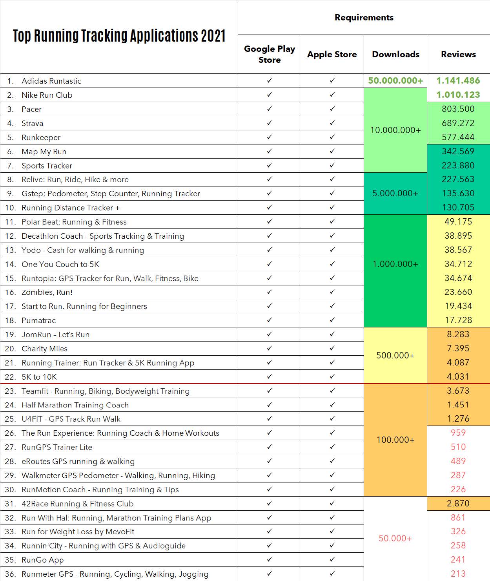490x581 pixels.
Task: Select the Runkeeper Apple Store check
Action: coord(332,137)
